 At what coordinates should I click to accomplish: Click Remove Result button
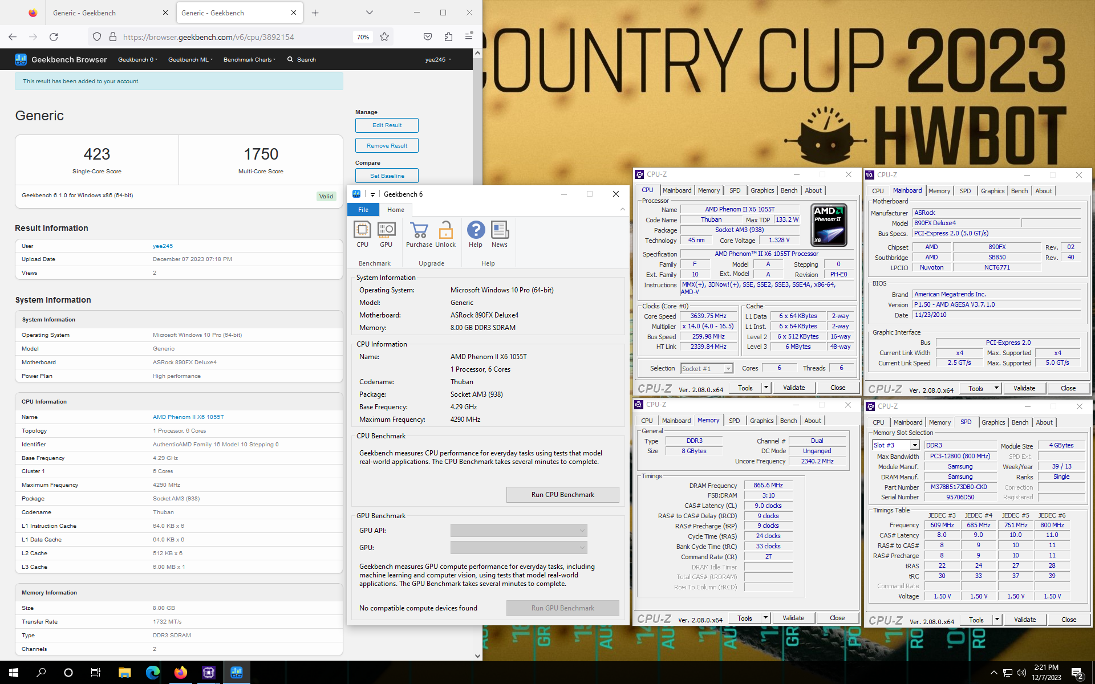tap(387, 146)
